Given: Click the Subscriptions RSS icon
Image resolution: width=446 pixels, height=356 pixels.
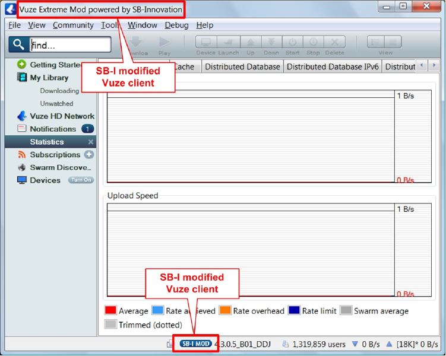Looking at the screenshot, I should 22,154.
